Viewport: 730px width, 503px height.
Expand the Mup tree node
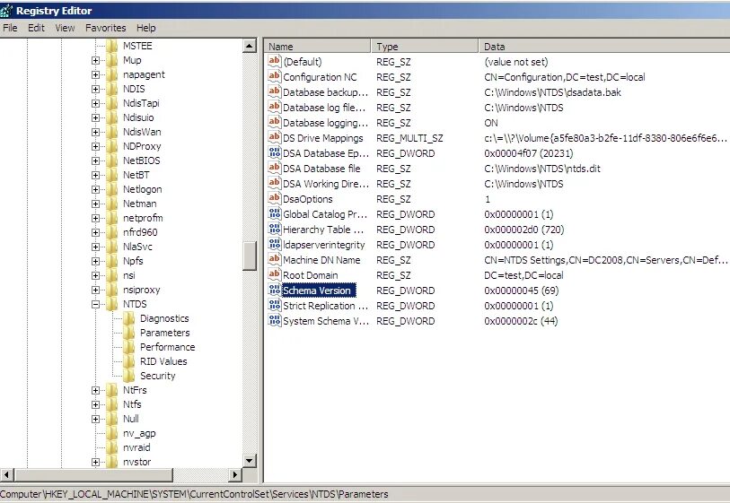point(95,60)
